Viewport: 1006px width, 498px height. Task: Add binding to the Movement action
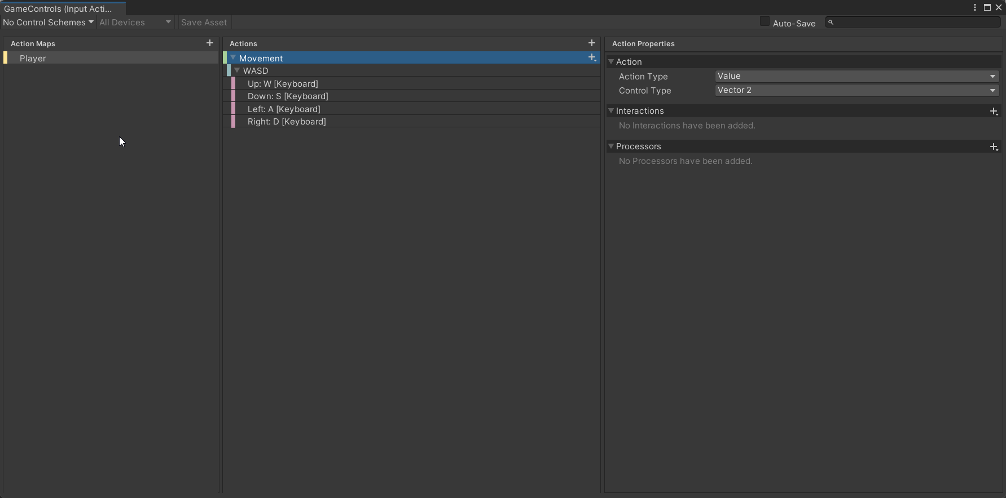tap(592, 58)
